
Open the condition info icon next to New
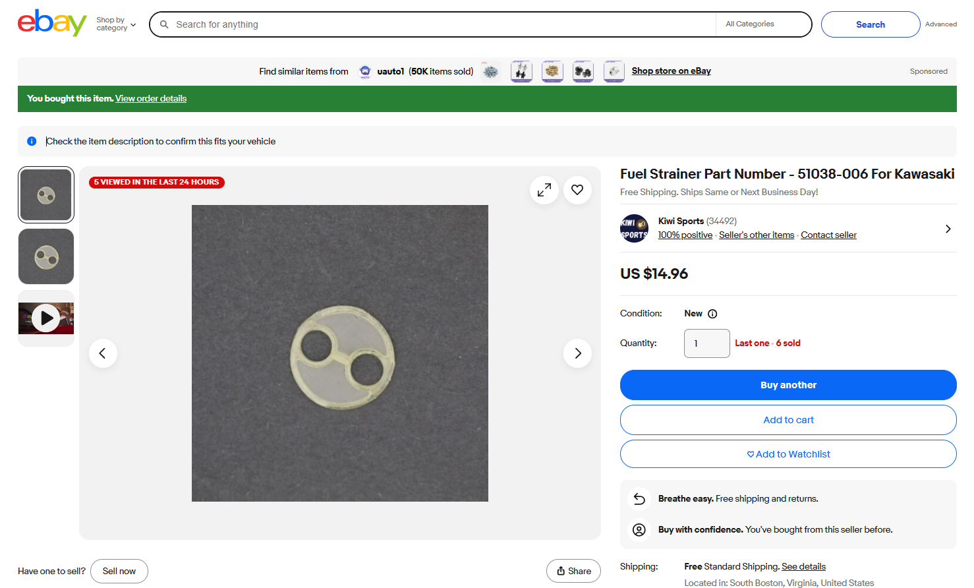click(x=712, y=314)
